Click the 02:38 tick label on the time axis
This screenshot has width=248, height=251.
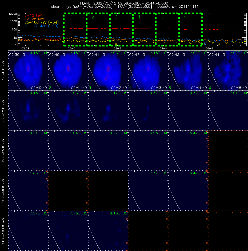pyautogui.click(x=25, y=48)
